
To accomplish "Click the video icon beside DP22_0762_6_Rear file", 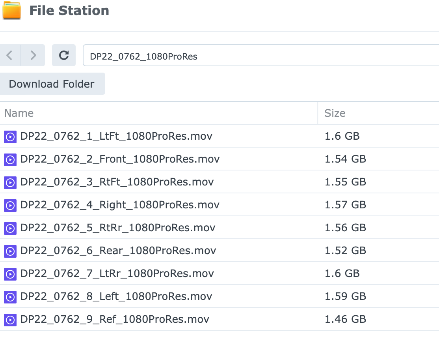I will click(x=10, y=251).
